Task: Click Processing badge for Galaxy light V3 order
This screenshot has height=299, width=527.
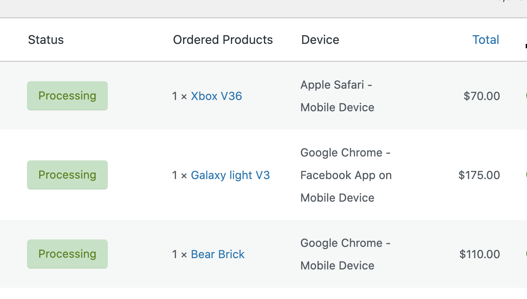Action: pos(67,175)
